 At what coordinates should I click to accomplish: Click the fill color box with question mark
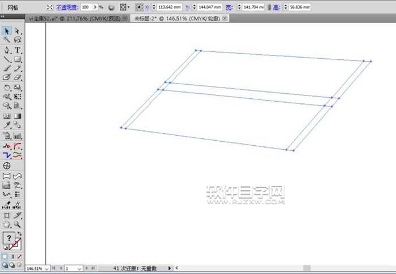point(8,238)
